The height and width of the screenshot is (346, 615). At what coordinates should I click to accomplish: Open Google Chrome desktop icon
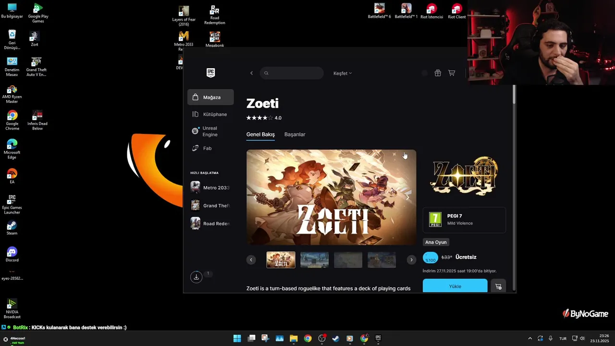pos(12,121)
